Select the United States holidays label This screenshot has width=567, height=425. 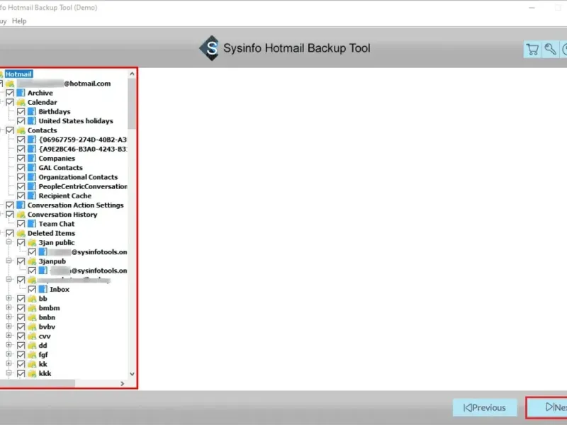[76, 121]
